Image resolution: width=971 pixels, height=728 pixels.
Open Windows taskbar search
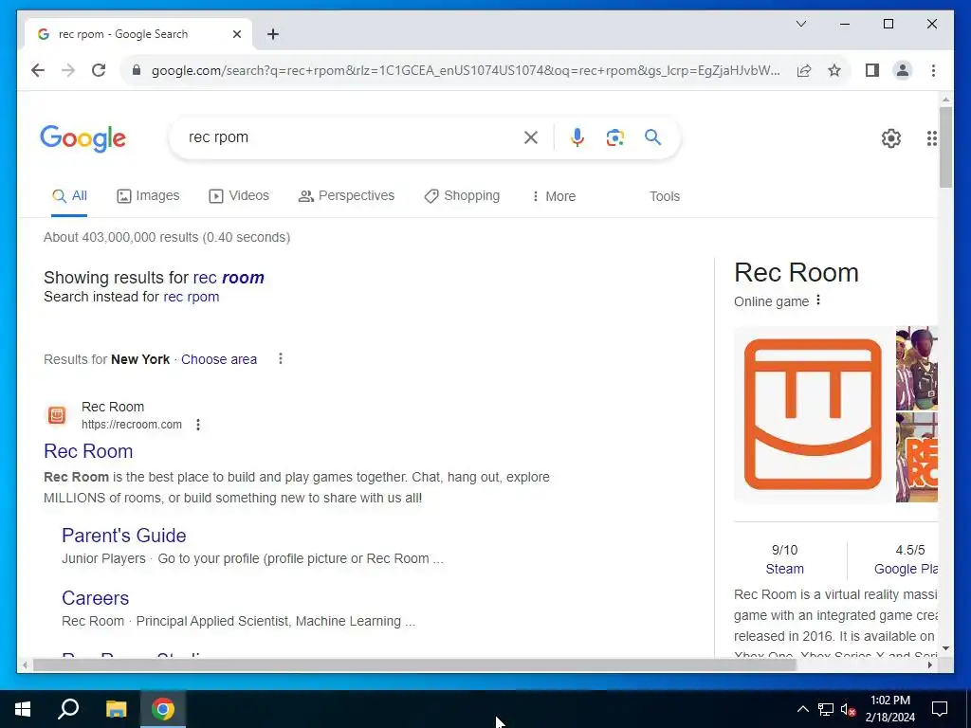[x=68, y=709]
